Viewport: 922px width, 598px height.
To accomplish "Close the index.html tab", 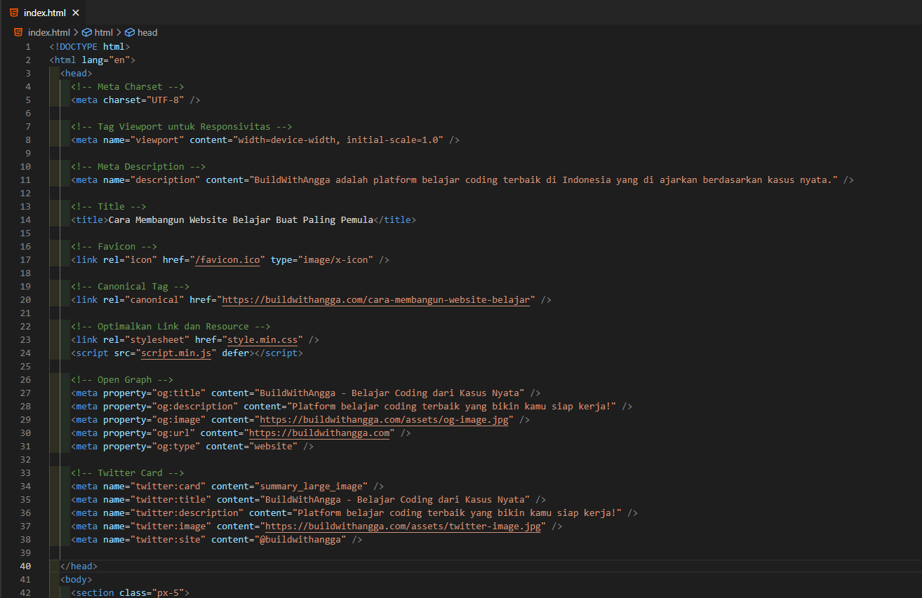I will [75, 12].
